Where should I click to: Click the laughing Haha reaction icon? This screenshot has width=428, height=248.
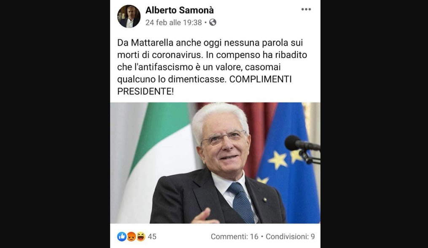point(141,237)
